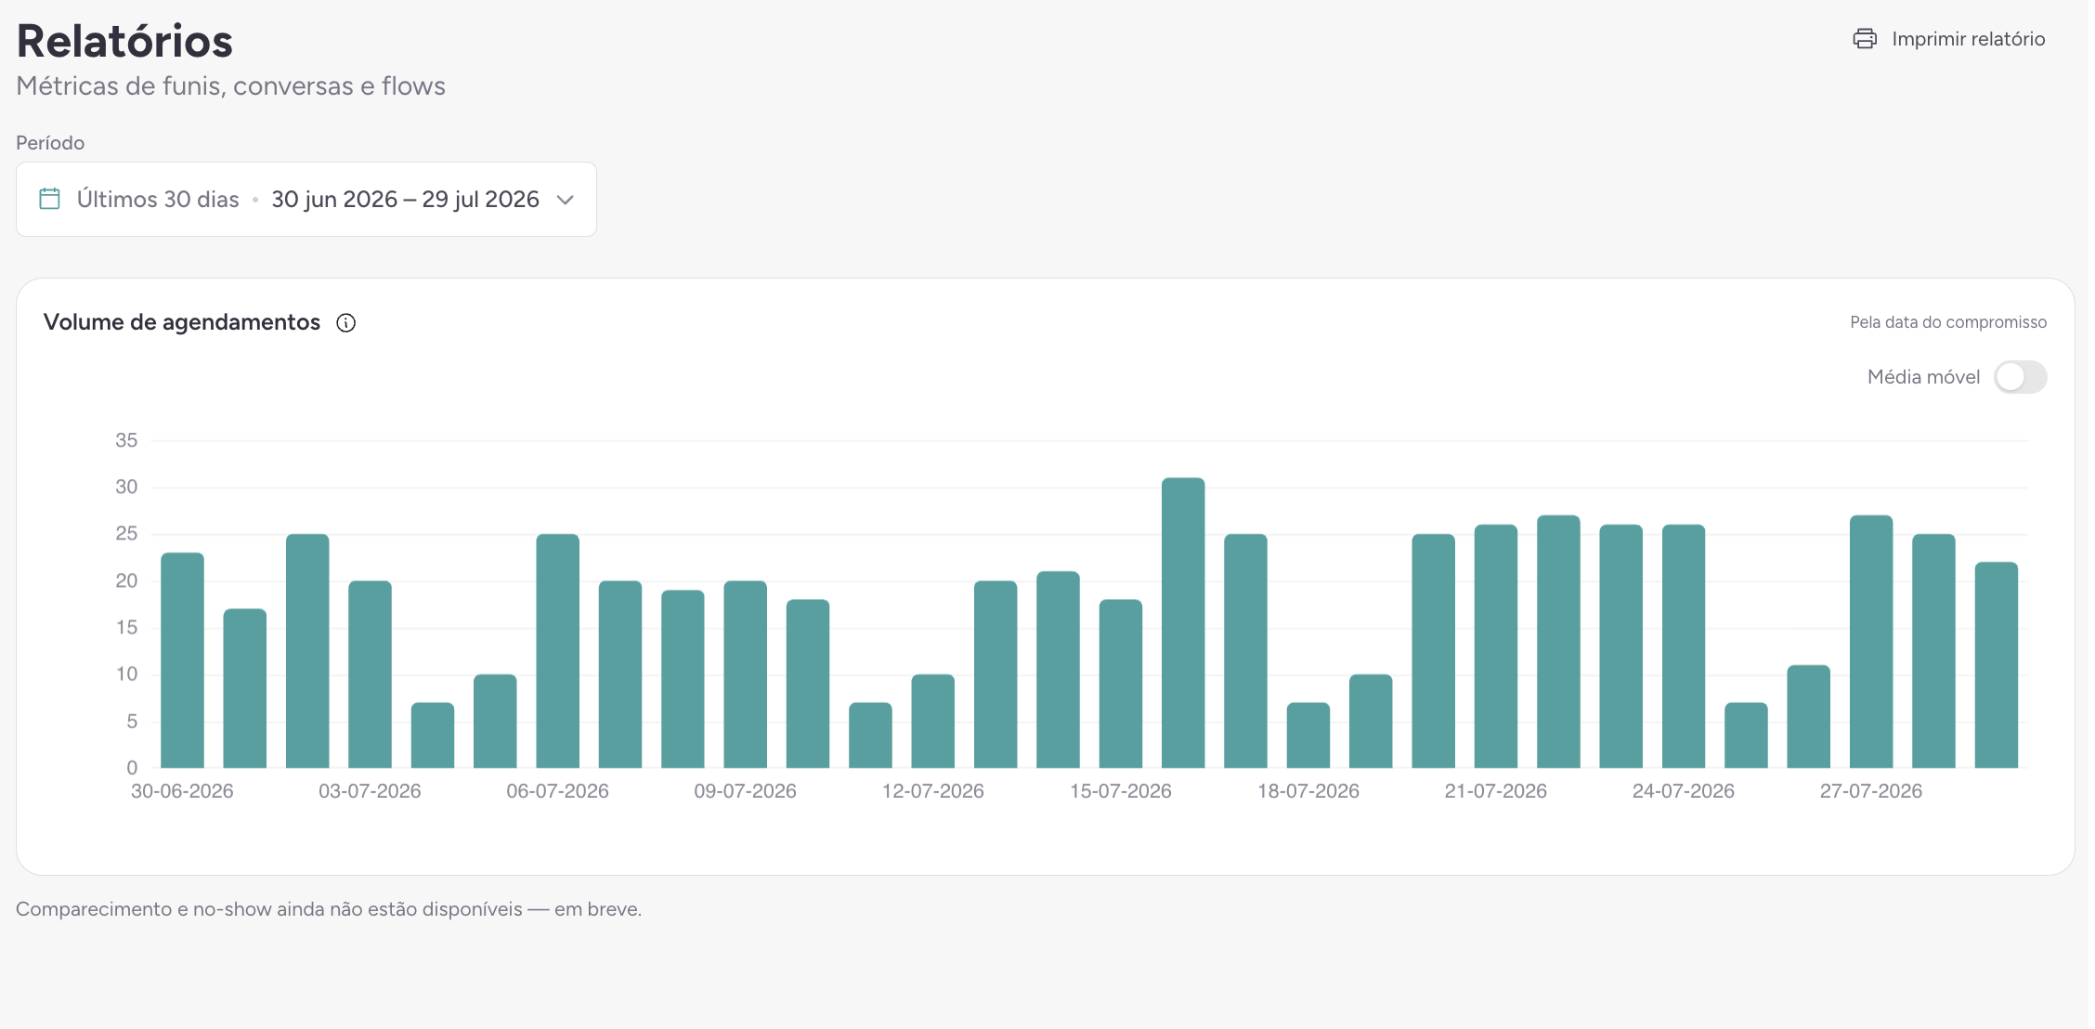Select the bar above 12-07-2026

pyautogui.click(x=932, y=721)
